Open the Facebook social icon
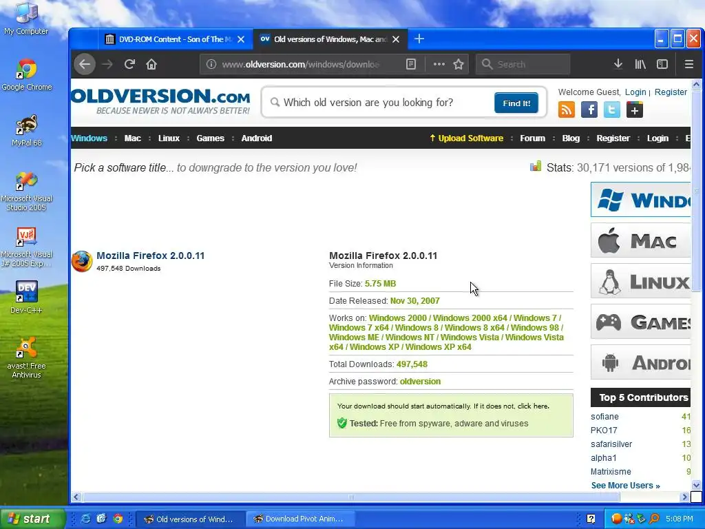Viewport: 705px width, 529px height. (x=589, y=110)
